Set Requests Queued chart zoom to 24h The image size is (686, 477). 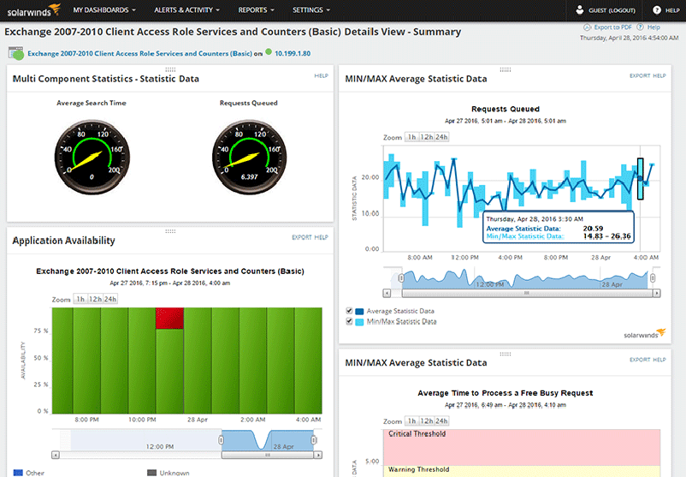(x=441, y=137)
